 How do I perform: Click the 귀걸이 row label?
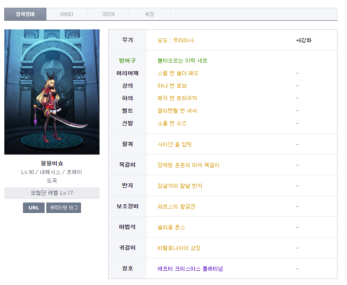pos(127,248)
